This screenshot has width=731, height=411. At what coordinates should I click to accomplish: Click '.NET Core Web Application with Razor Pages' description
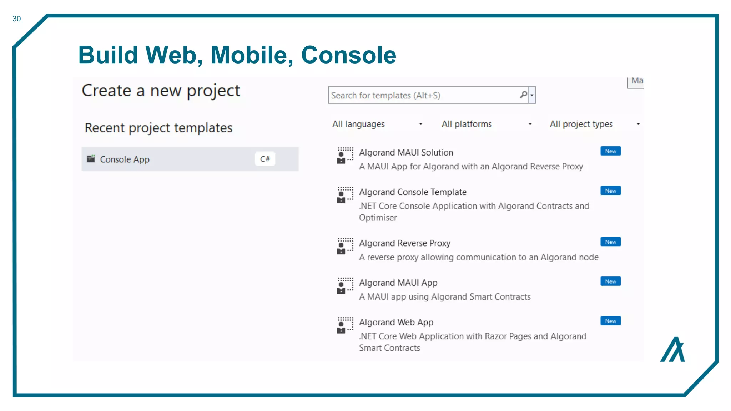point(473,342)
